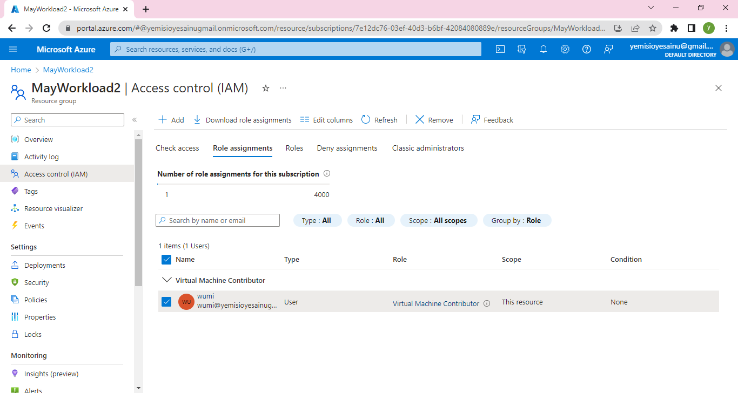Close the Access control blade

pyautogui.click(x=719, y=88)
